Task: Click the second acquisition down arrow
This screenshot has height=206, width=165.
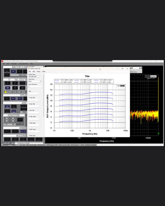Action: click(x=13, y=121)
